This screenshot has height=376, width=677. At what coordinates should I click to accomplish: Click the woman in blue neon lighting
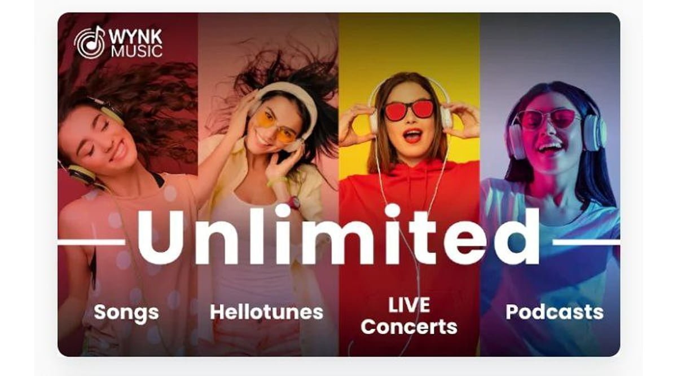(x=550, y=197)
